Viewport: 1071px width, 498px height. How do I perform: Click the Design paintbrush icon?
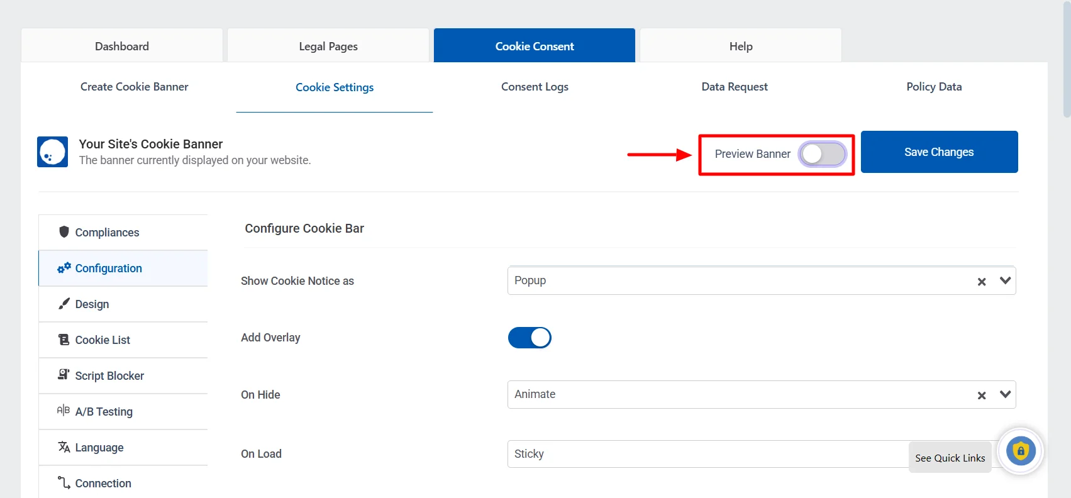coord(64,304)
